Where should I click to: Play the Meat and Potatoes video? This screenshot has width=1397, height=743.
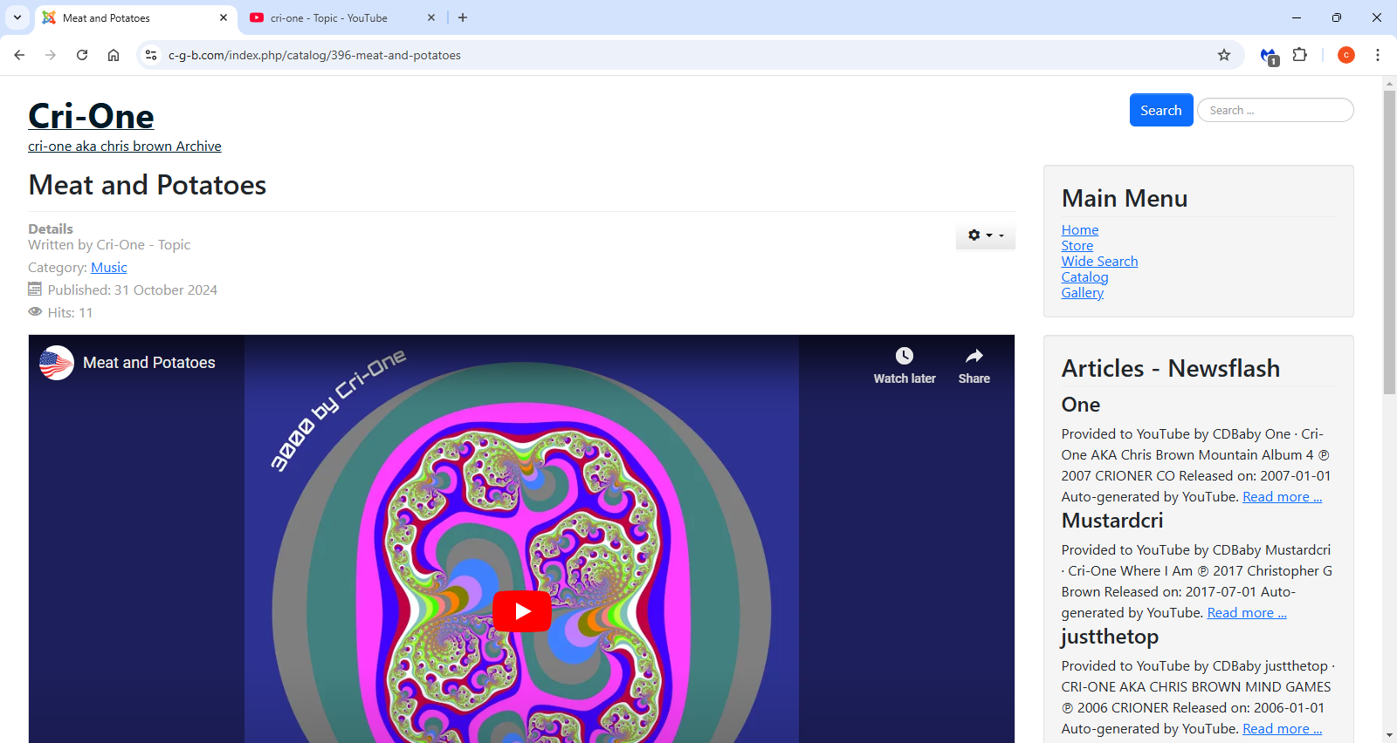click(x=522, y=611)
